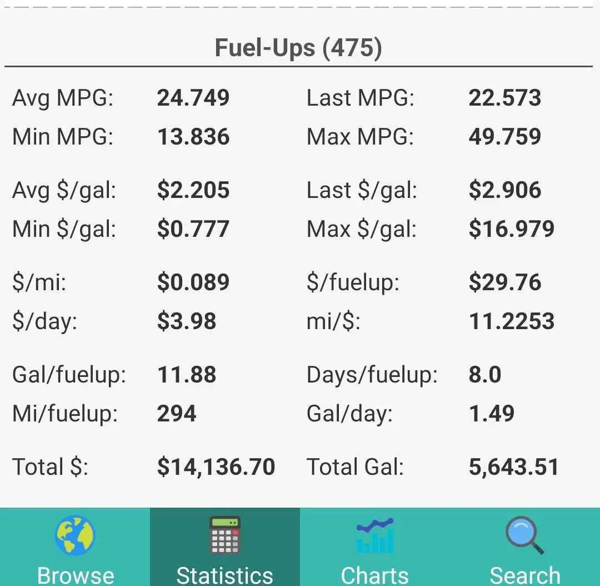Select the Days/fuelup value 8.0
This screenshot has width=600, height=586.
pyautogui.click(x=485, y=375)
